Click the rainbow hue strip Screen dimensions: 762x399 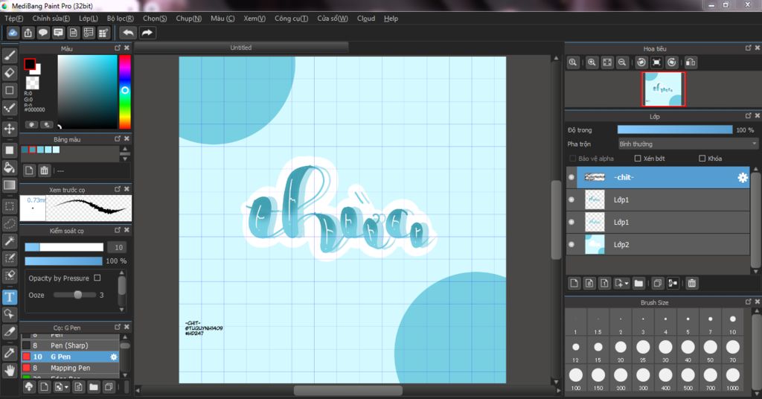click(x=125, y=92)
